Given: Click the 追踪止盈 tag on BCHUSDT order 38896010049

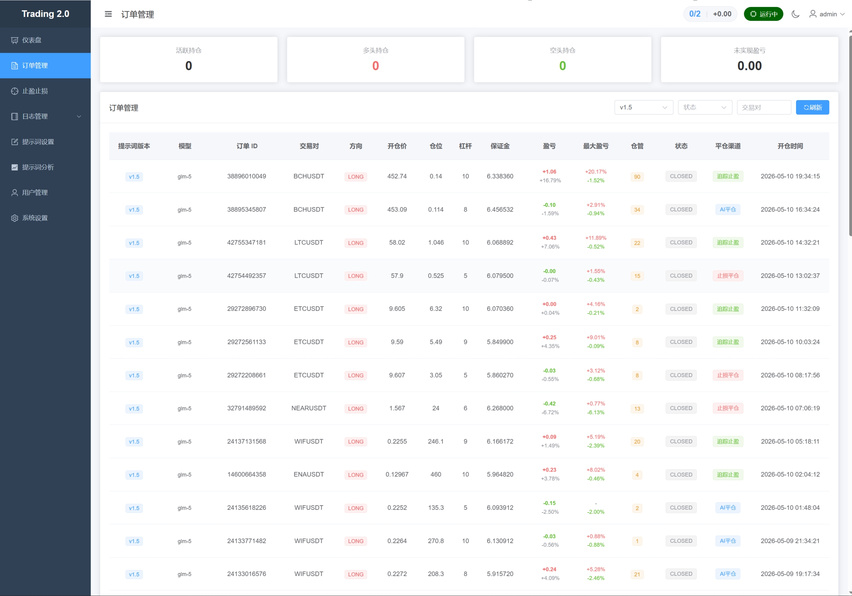Looking at the screenshot, I should click(x=728, y=177).
